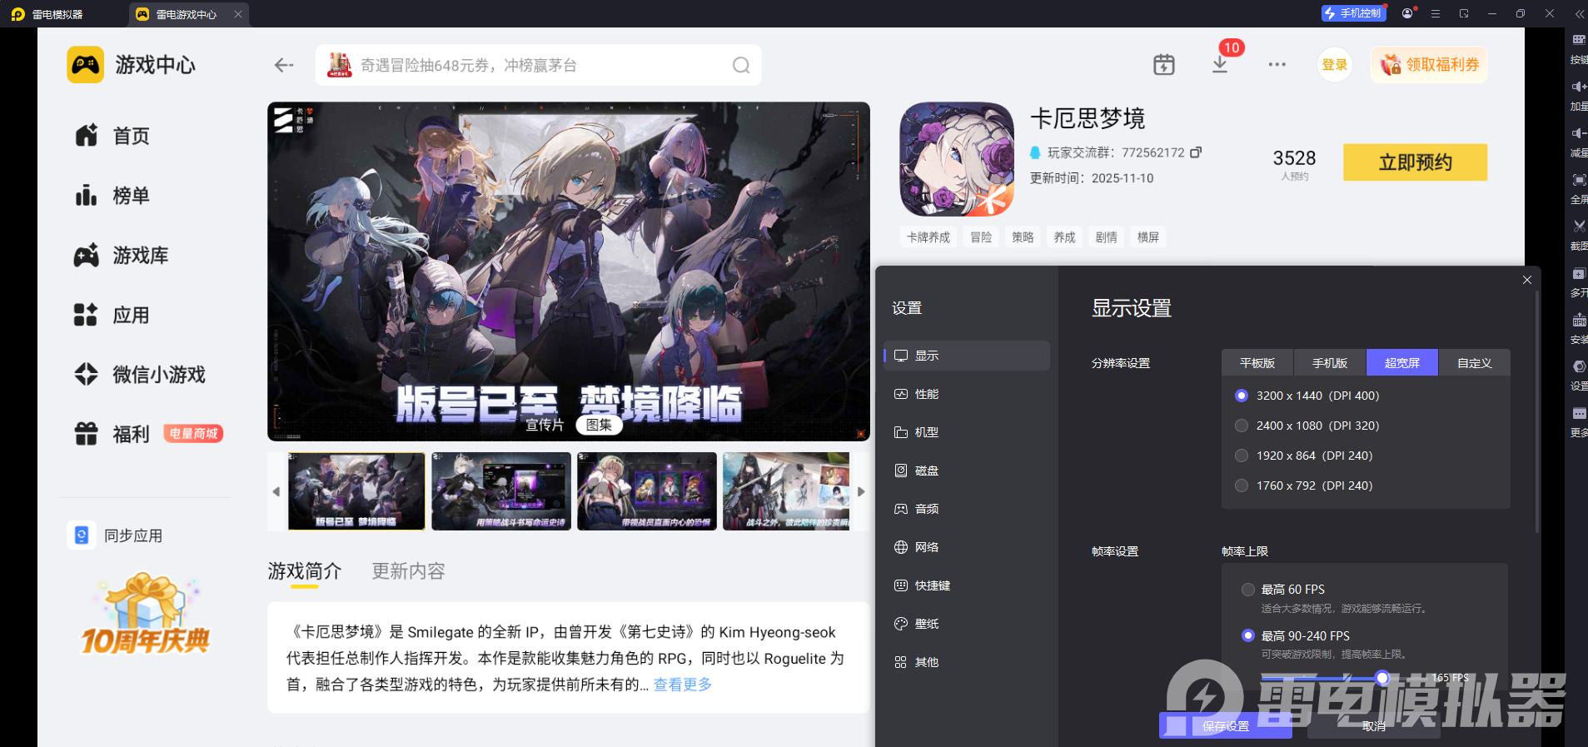
Task: Open the 按键 keyboard mapping tool
Action: coord(1579,49)
